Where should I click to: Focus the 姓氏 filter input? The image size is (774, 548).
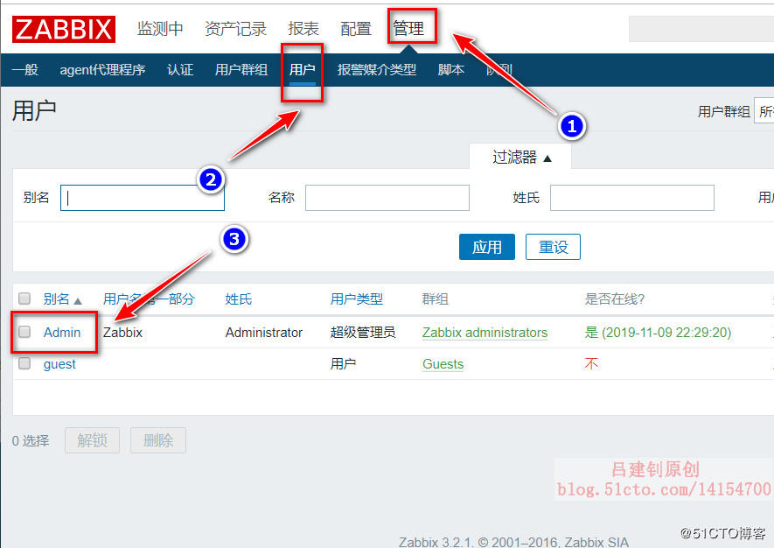pyautogui.click(x=631, y=198)
